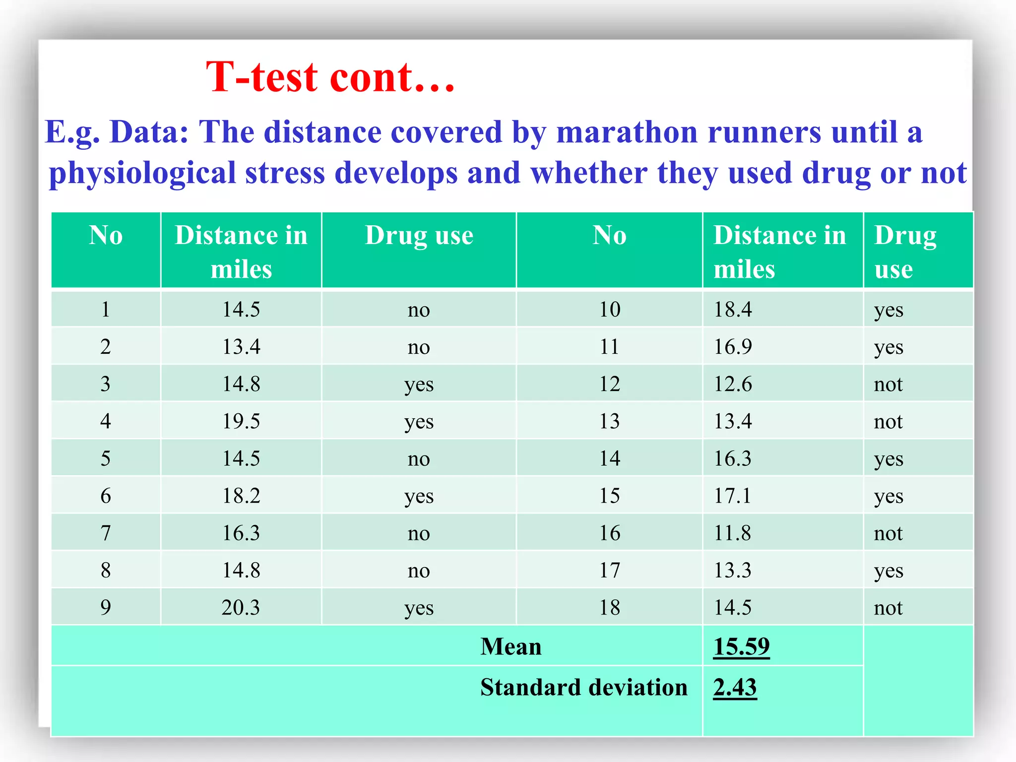Click distance 20.3 in runner 9 row
Image resolution: width=1016 pixels, height=762 pixels.
(x=241, y=608)
